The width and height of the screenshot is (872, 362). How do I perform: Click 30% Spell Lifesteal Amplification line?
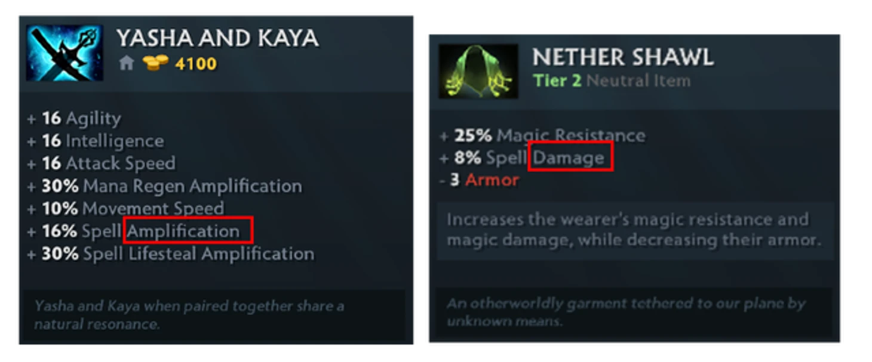[171, 254]
